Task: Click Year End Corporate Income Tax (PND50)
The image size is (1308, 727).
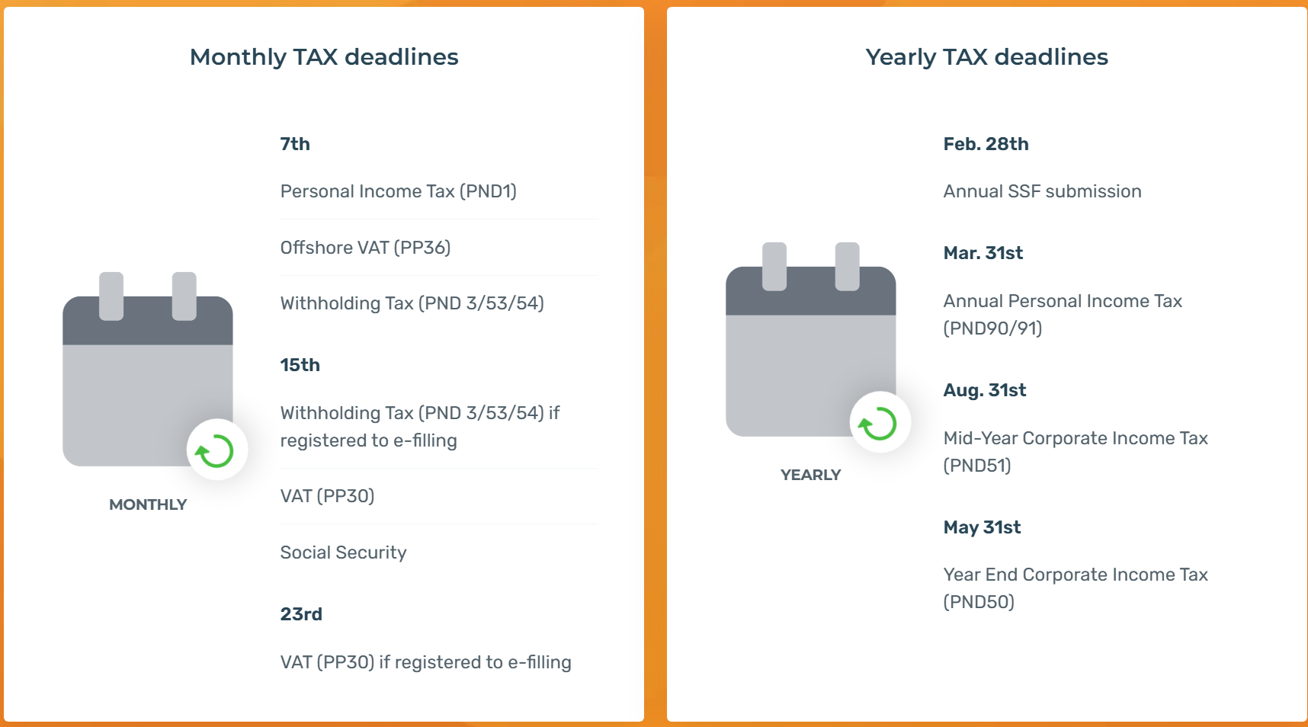Action: click(x=1075, y=588)
